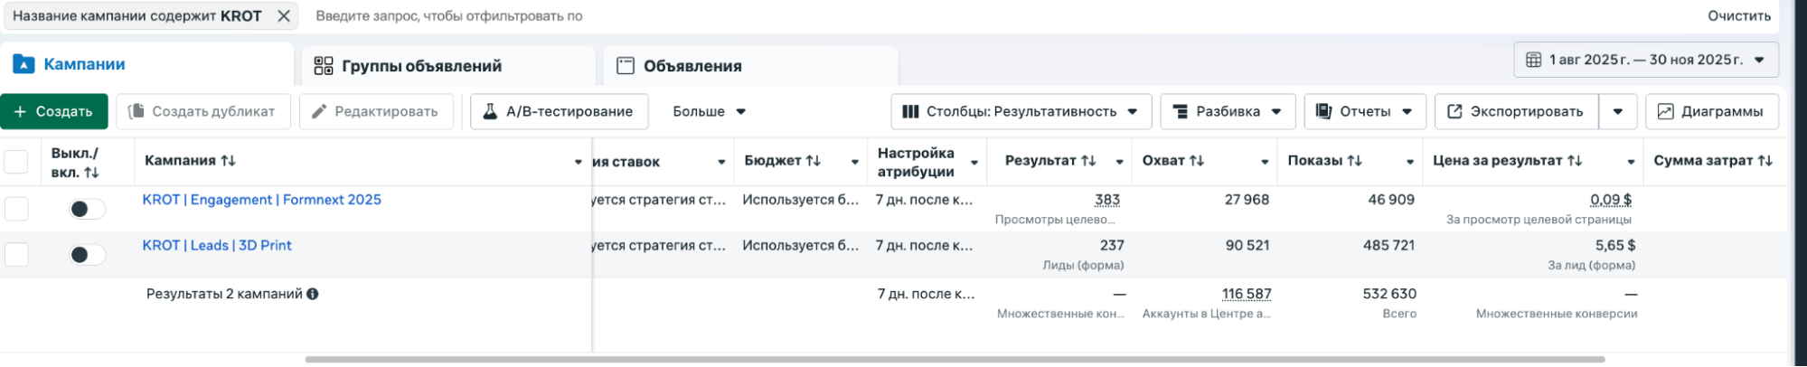Screen dimensions: 1807x367
Task: Click the filter search input field
Action: click(723, 16)
